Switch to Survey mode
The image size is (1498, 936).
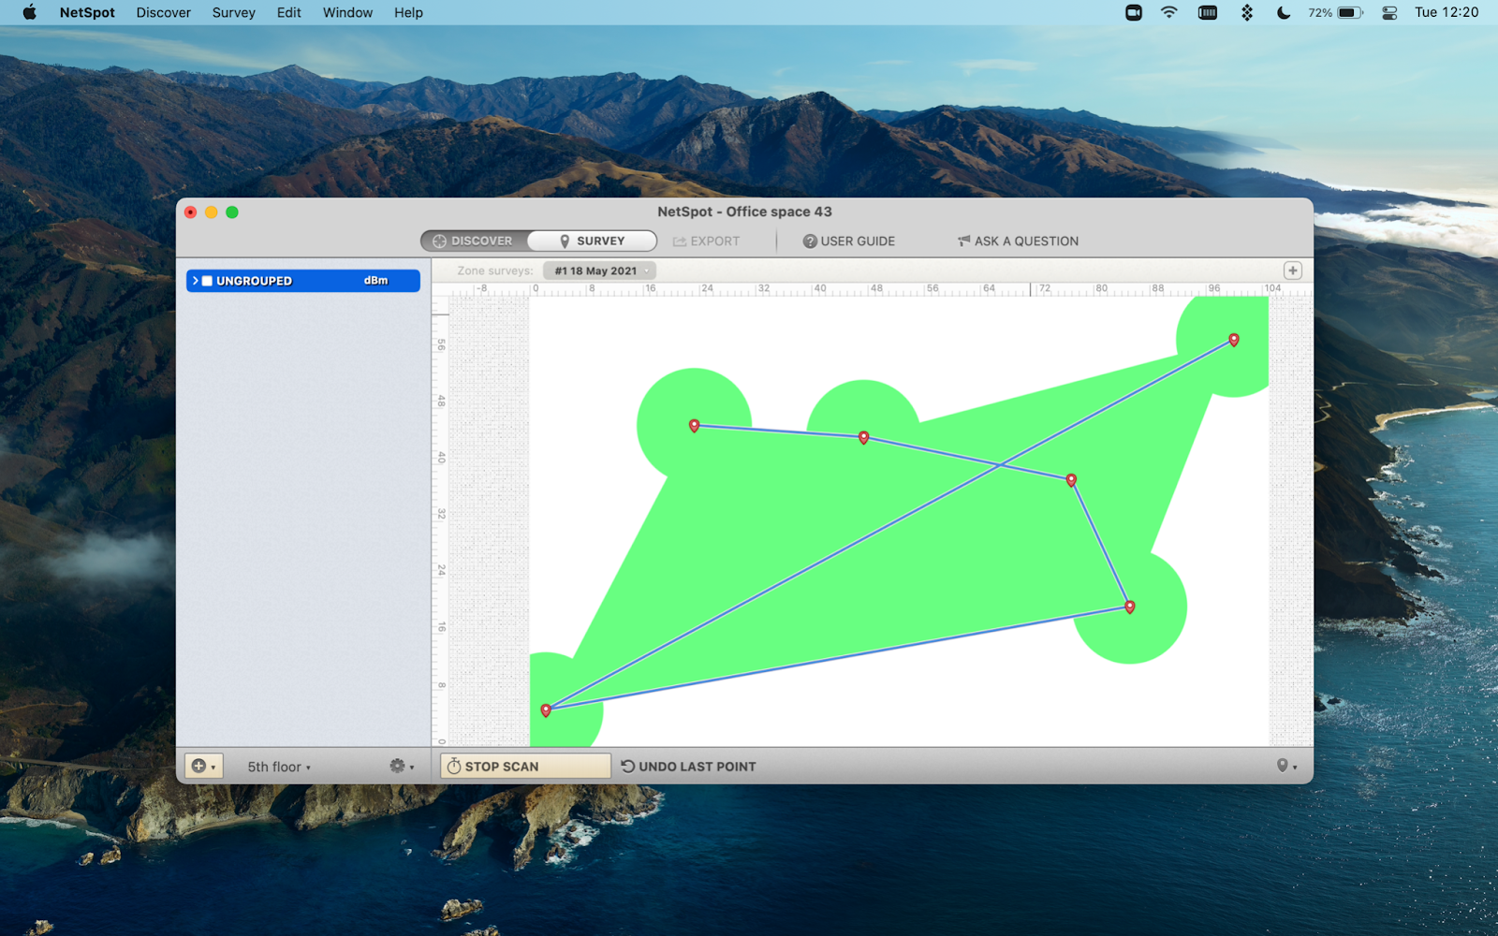pyautogui.click(x=591, y=241)
